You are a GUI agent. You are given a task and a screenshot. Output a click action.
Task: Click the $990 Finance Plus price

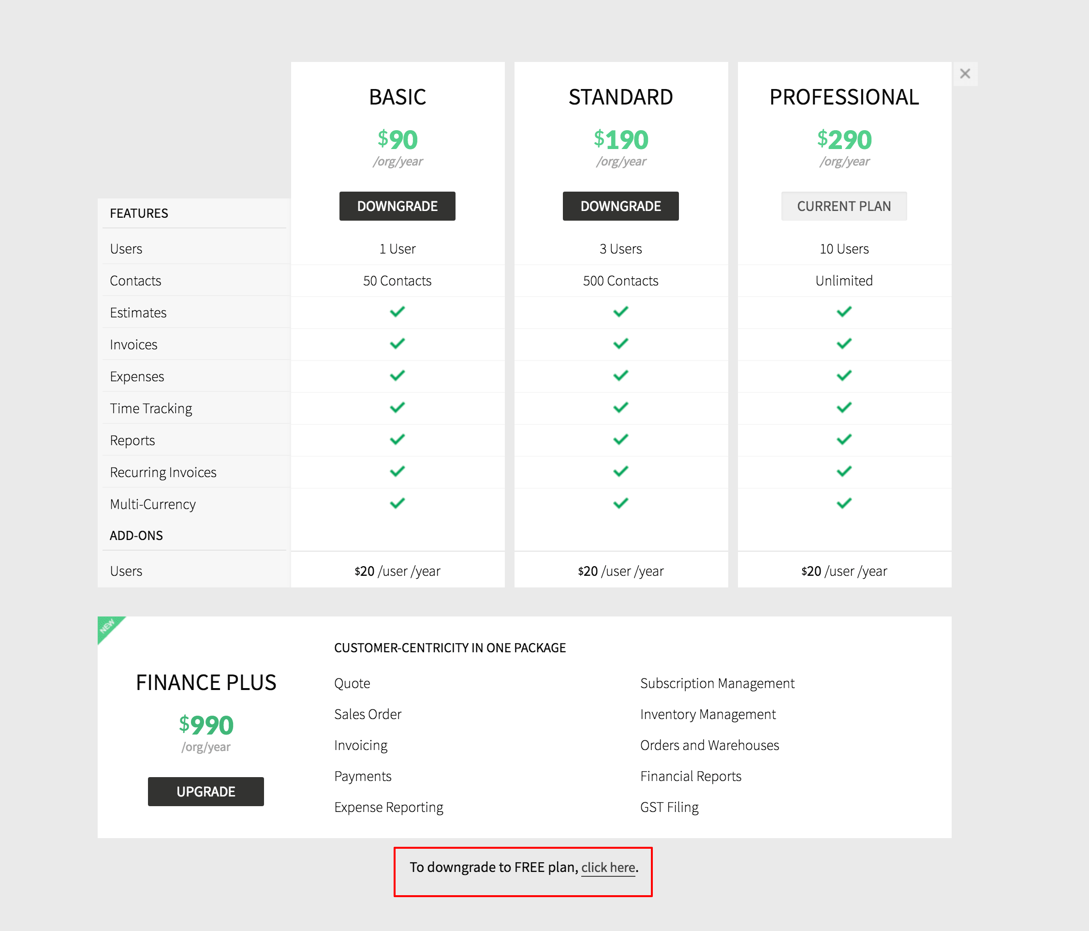(206, 725)
